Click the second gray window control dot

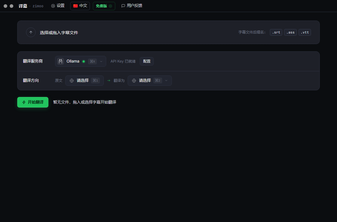[11, 6]
